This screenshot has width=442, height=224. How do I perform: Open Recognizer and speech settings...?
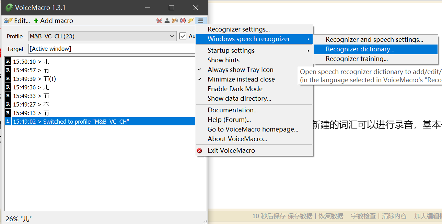tap(376, 40)
